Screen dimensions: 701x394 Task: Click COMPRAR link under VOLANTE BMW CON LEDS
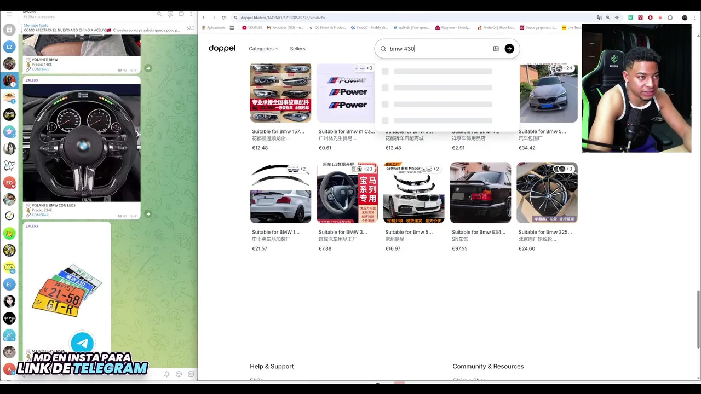click(x=40, y=215)
